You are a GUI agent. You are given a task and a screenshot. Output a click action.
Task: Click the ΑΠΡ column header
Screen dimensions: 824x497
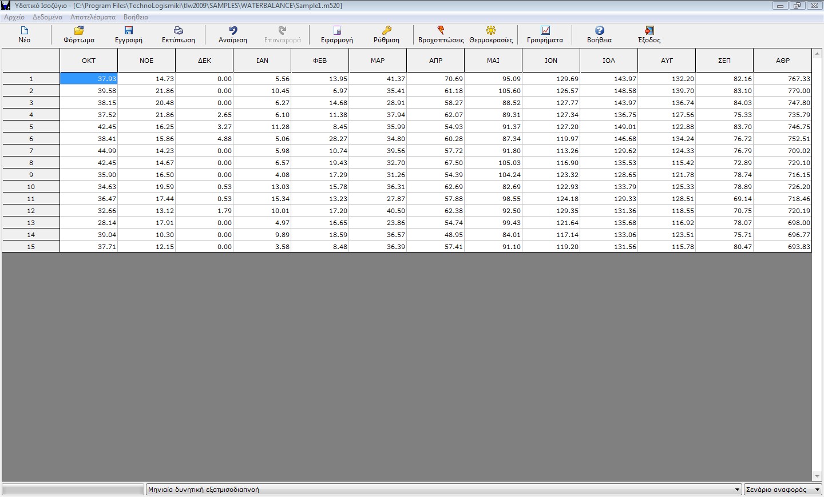coord(435,61)
